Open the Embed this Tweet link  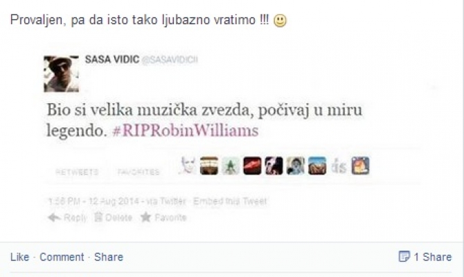pyautogui.click(x=230, y=202)
